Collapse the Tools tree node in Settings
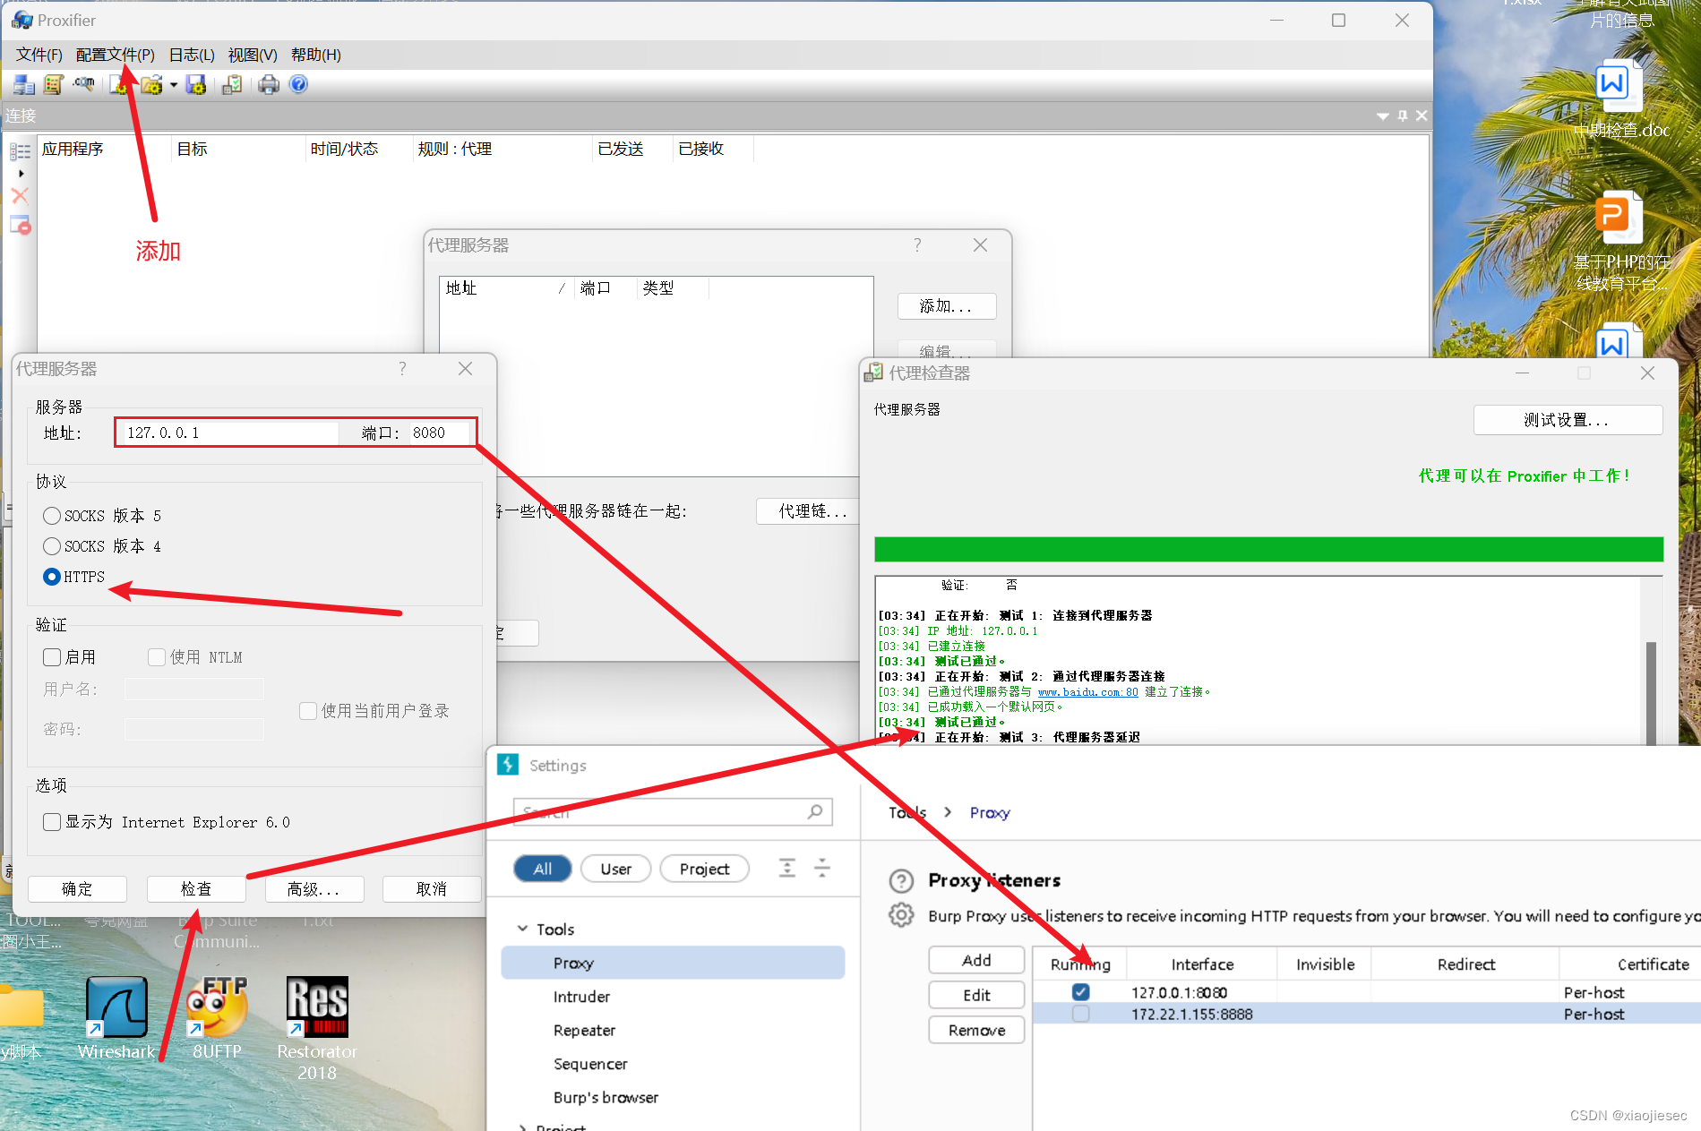This screenshot has height=1131, width=1701. point(522,929)
